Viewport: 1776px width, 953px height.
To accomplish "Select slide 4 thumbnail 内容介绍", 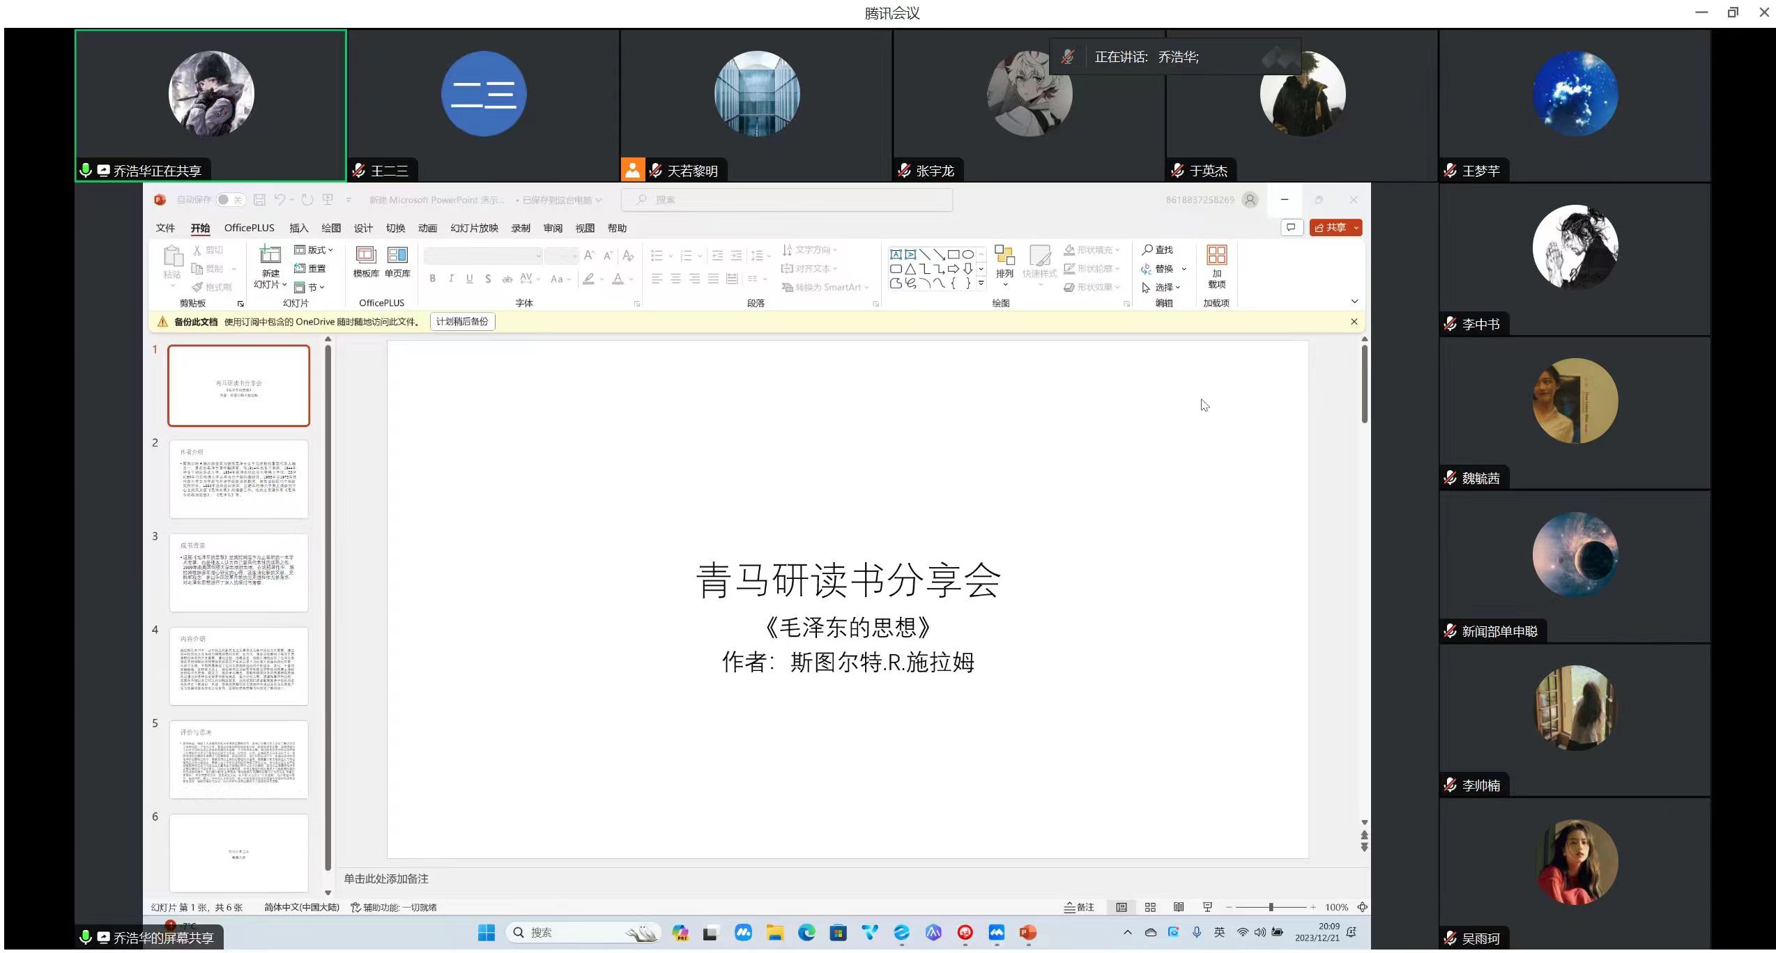I will 238,666.
